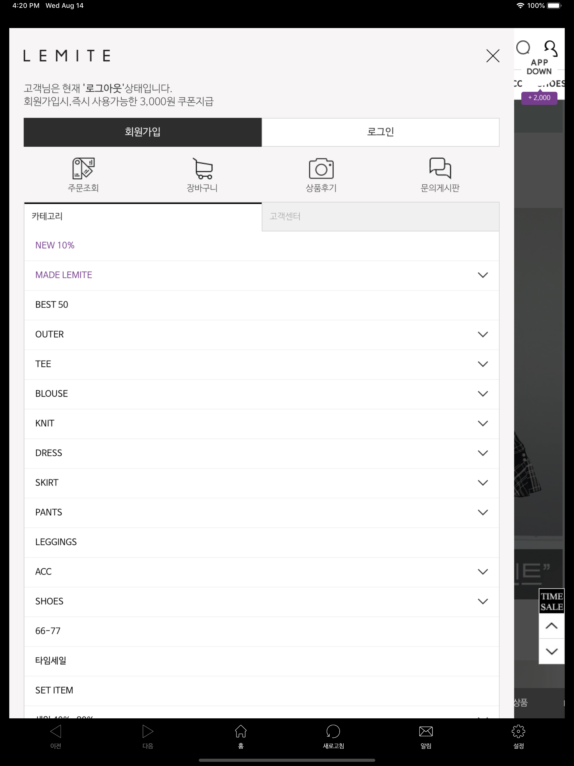
Task: Click the user account icon
Action: click(x=550, y=48)
